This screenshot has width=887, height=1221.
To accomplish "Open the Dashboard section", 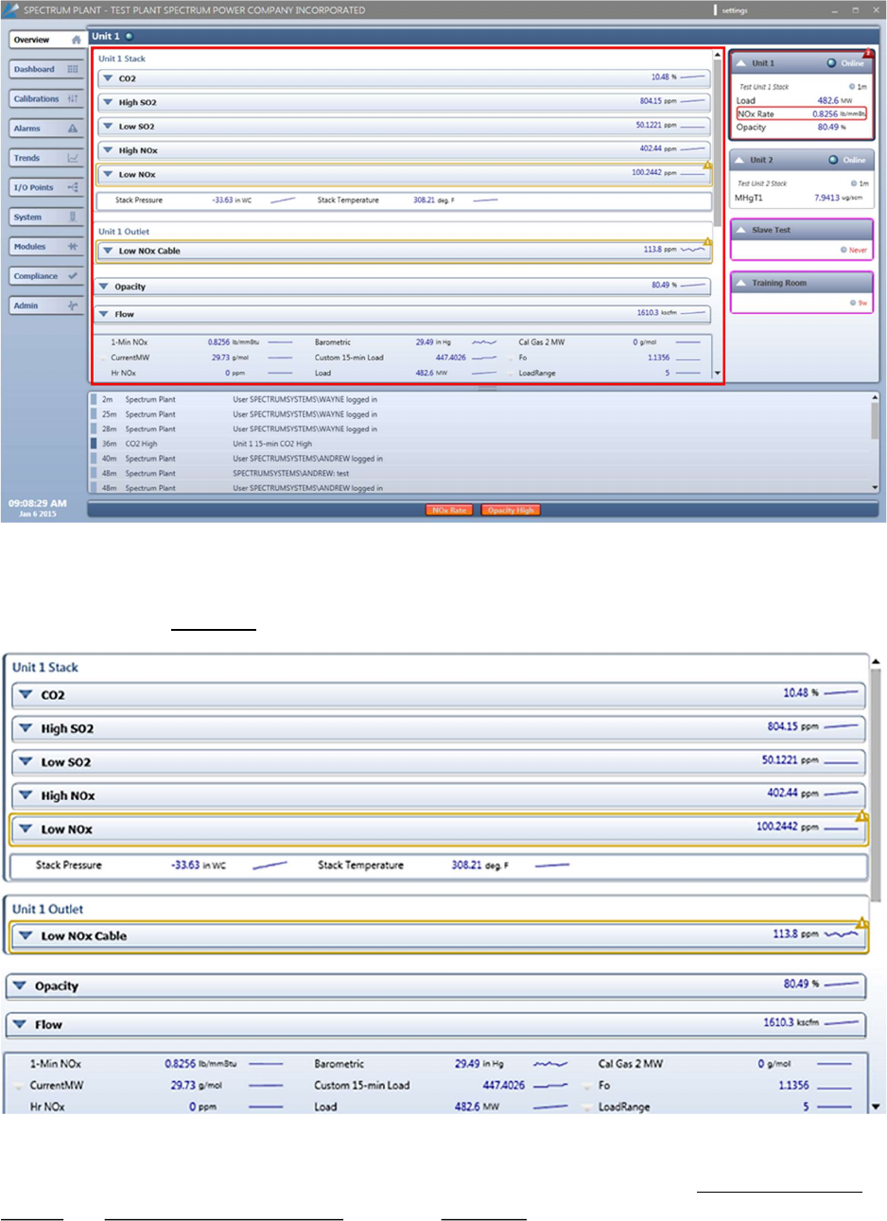I will 47,69.
